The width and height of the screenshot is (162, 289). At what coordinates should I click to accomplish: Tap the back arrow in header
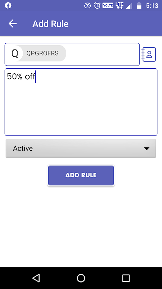click(x=13, y=24)
